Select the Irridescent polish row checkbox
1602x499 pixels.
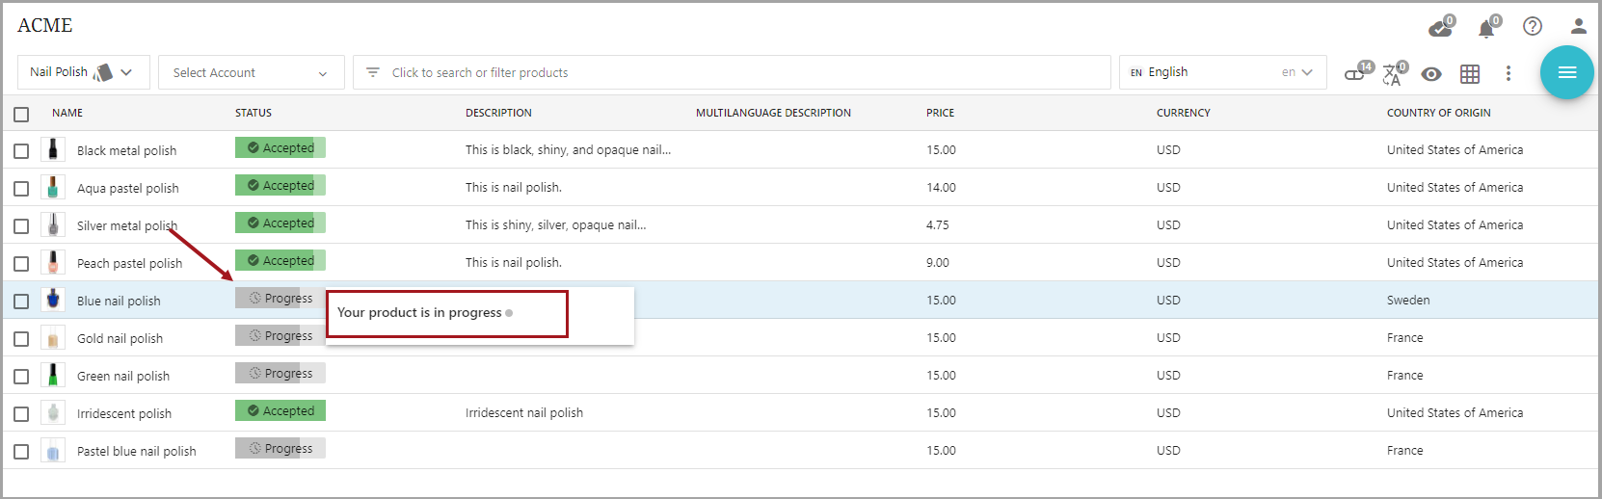click(21, 414)
